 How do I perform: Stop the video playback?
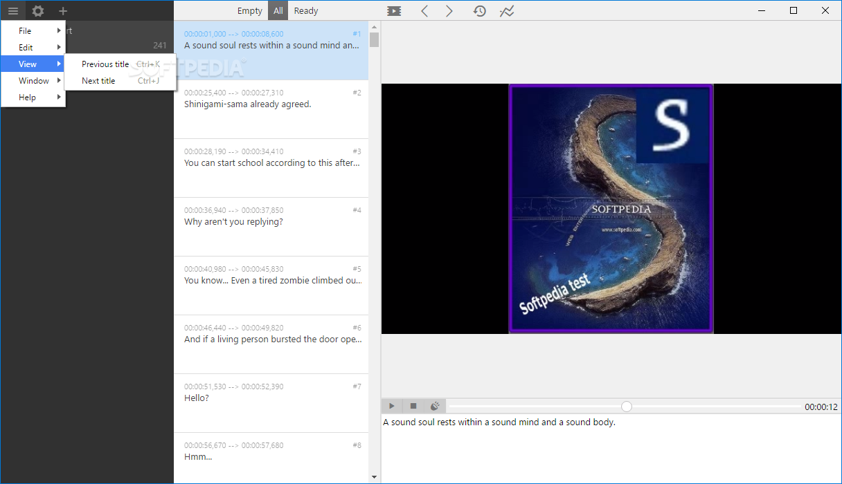[x=413, y=407]
